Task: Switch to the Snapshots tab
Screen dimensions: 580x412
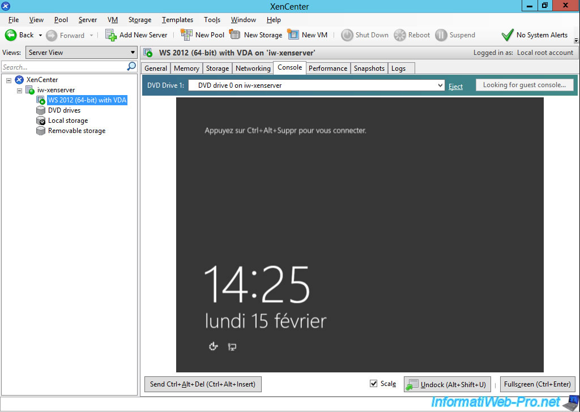Action: click(369, 68)
